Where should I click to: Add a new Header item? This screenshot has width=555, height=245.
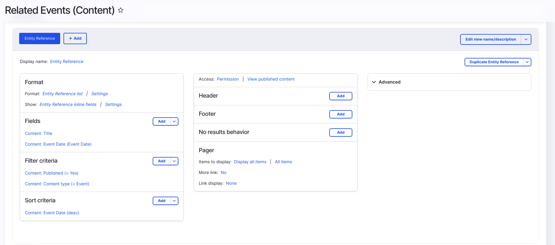click(x=340, y=96)
